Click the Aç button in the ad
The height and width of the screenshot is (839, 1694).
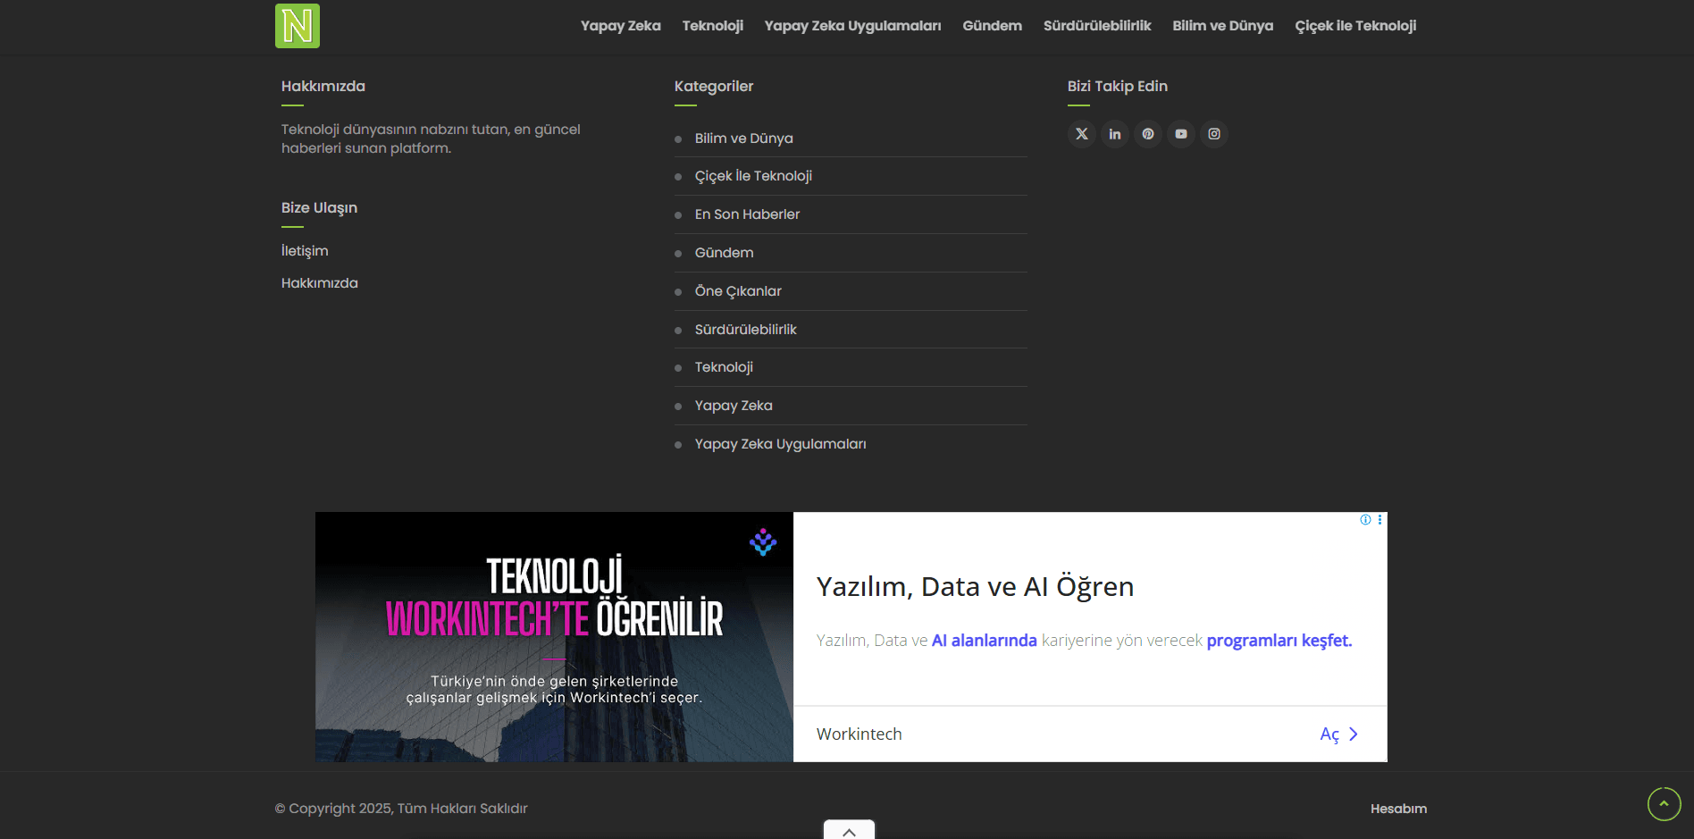[1329, 734]
